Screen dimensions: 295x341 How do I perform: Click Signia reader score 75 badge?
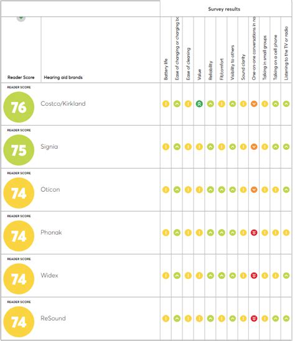click(19, 150)
